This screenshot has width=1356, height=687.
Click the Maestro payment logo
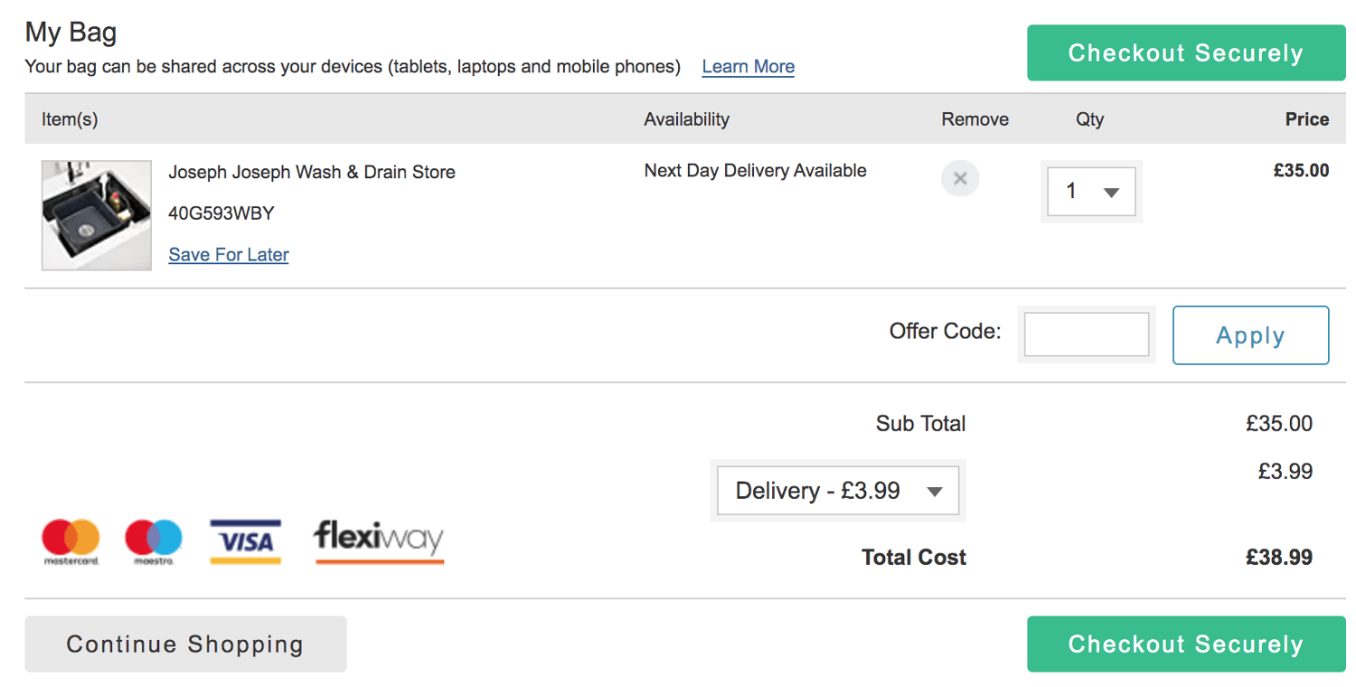coord(154,542)
